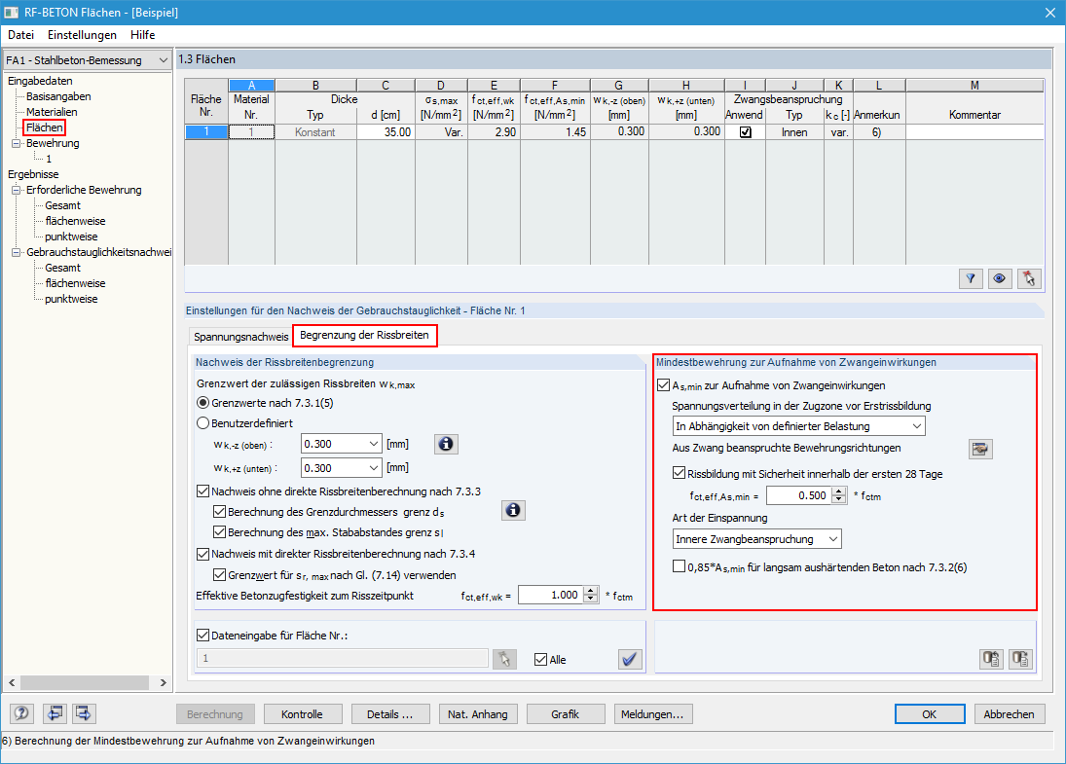1066x764 pixels.
Task: Switch to 'Begrenzung der Rissbreiten' tab
Action: tap(364, 335)
